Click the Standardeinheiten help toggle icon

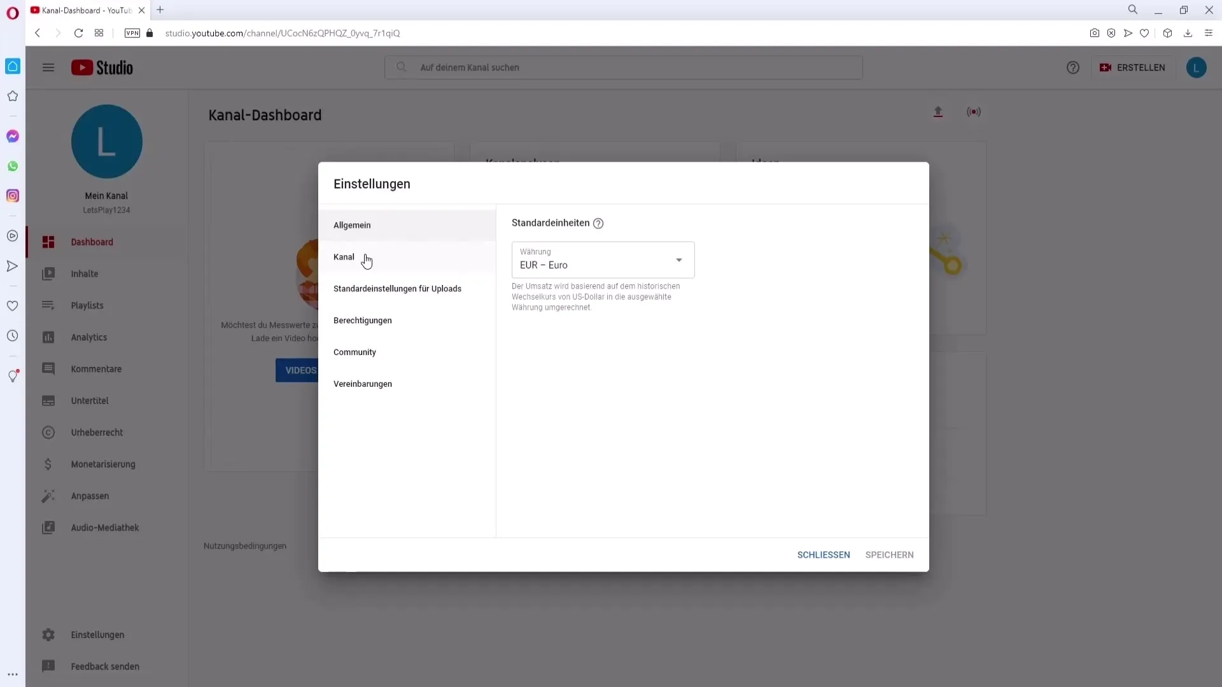(598, 223)
